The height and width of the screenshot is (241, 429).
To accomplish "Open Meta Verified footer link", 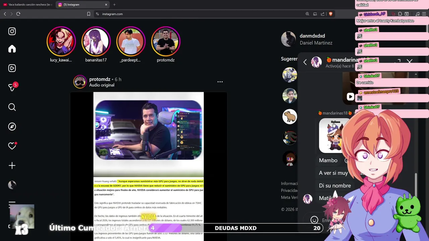I will (x=289, y=197).
